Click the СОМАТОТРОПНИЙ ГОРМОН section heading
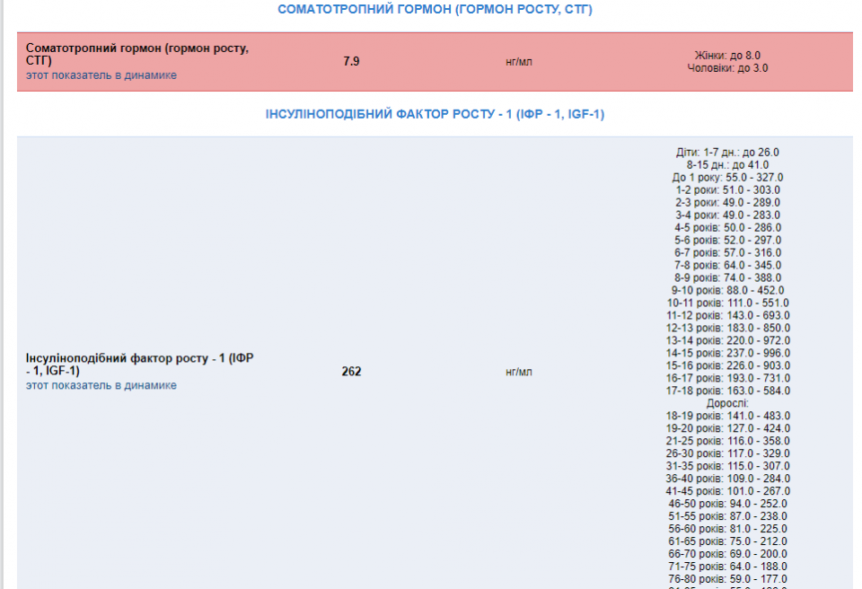 point(435,10)
